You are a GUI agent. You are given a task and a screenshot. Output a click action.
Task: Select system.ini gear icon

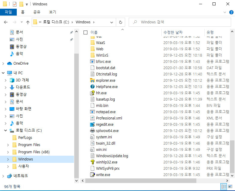pyautogui.click(x=93, y=137)
